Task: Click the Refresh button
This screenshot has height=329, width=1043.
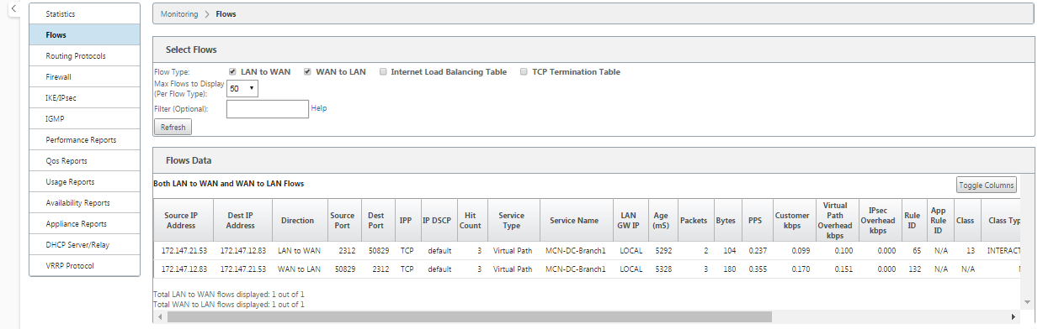Action: point(173,127)
